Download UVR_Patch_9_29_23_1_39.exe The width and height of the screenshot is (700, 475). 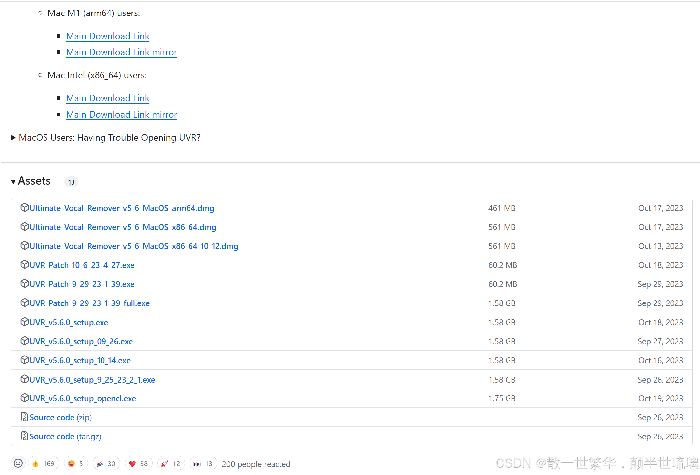click(82, 284)
